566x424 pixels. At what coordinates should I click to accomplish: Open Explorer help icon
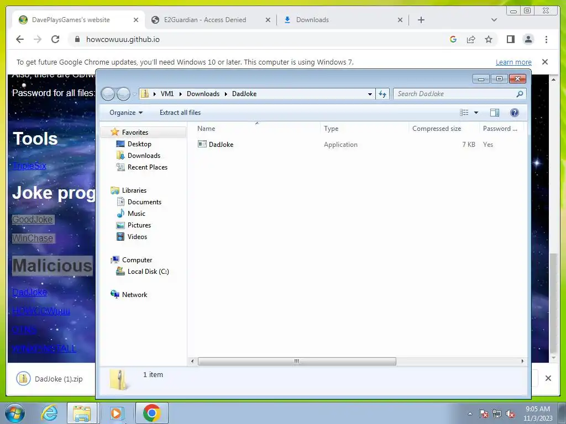click(x=515, y=113)
